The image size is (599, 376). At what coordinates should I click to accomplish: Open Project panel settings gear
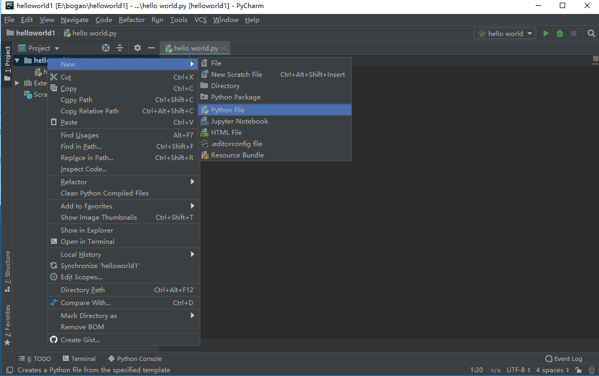(138, 48)
